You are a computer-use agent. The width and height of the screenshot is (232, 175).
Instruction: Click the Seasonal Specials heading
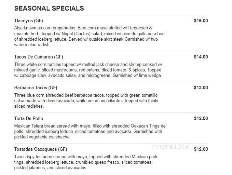[49, 8]
